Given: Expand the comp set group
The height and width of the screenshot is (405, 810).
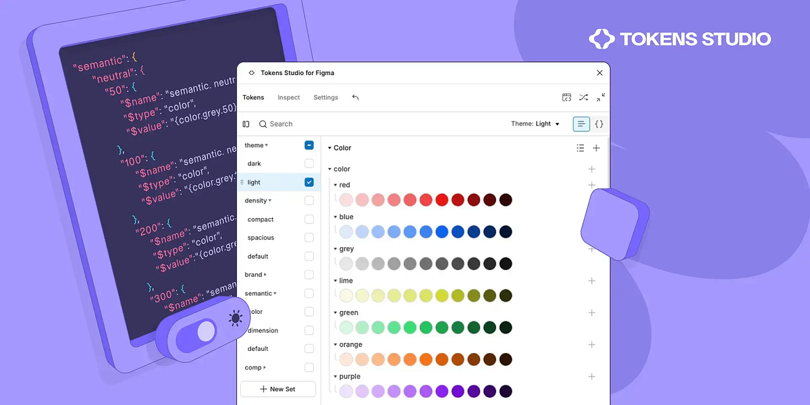Looking at the screenshot, I should click(265, 368).
